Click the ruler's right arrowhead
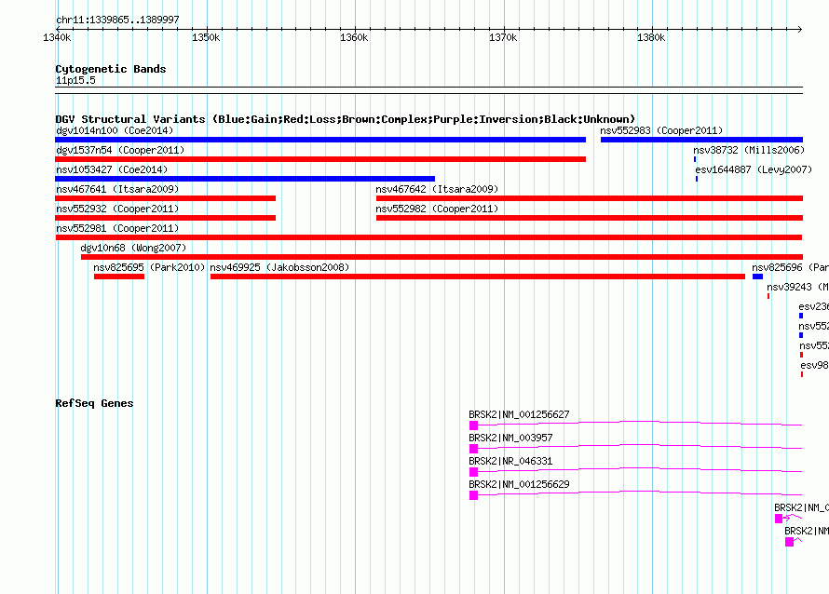The height and width of the screenshot is (594, 829). [x=799, y=29]
